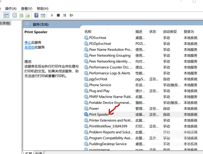This screenshot has height=154, width=203.
Task: Sort by the 启动类型 column header
Action: (x=170, y=32)
